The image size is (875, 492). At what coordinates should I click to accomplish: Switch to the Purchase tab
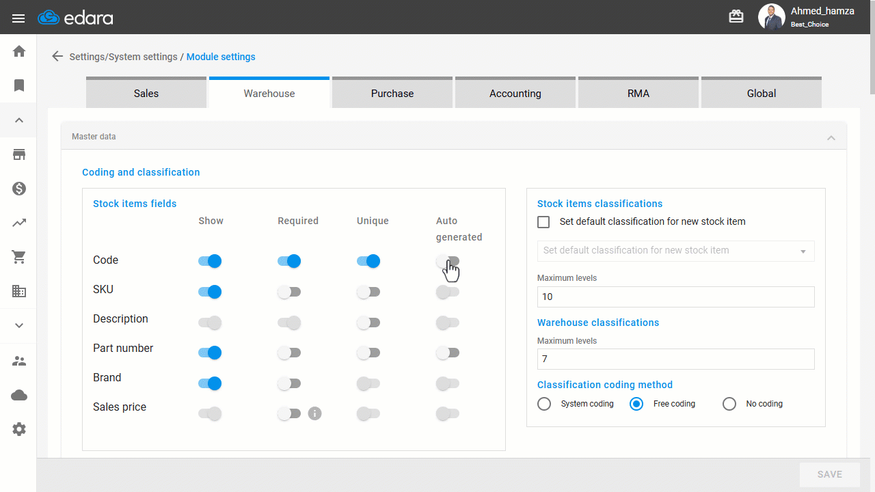[x=392, y=94]
